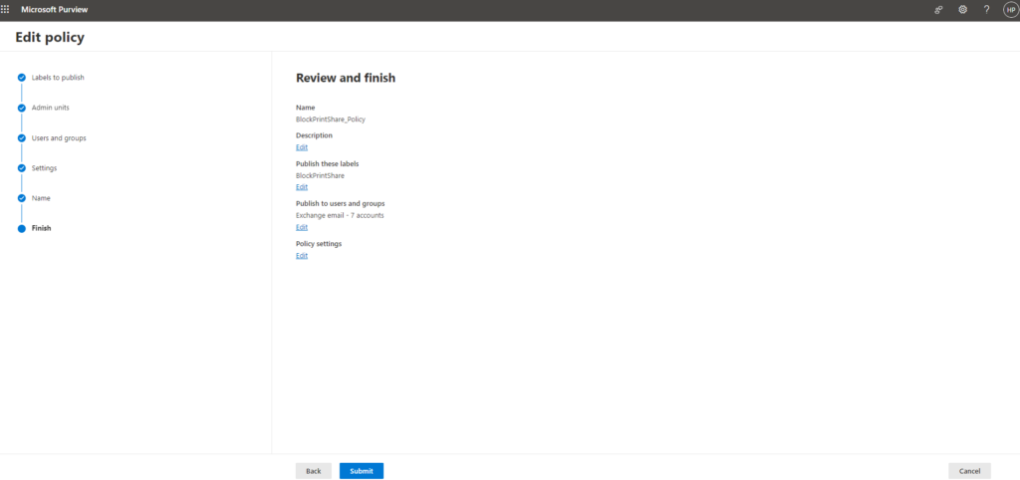
Task: Select the Name step in the wizard
Action: [41, 198]
